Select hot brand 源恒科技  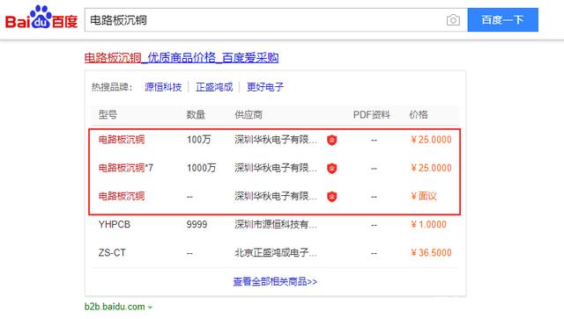click(x=163, y=87)
